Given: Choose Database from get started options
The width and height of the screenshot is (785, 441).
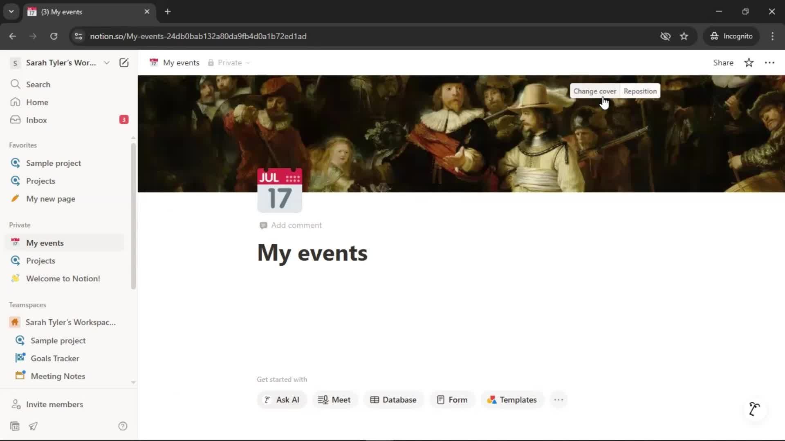Looking at the screenshot, I should point(393,400).
